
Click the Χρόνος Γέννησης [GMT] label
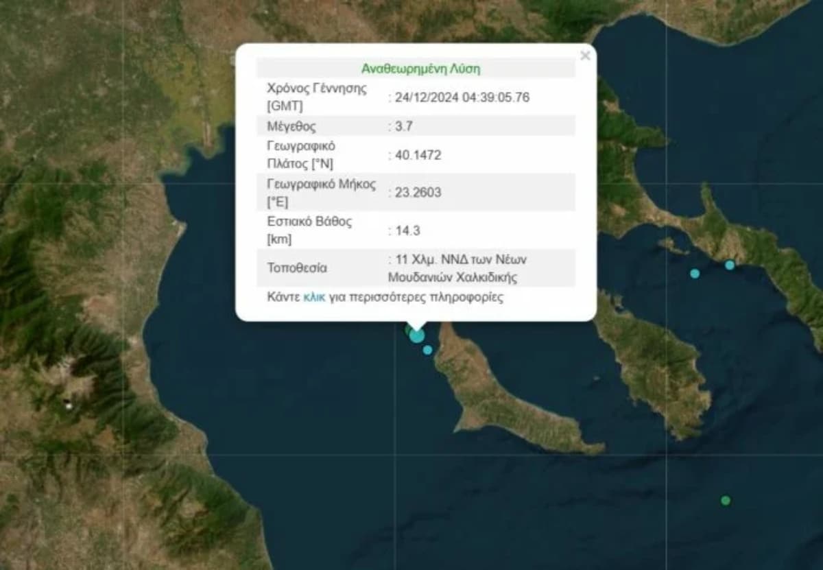coord(316,97)
